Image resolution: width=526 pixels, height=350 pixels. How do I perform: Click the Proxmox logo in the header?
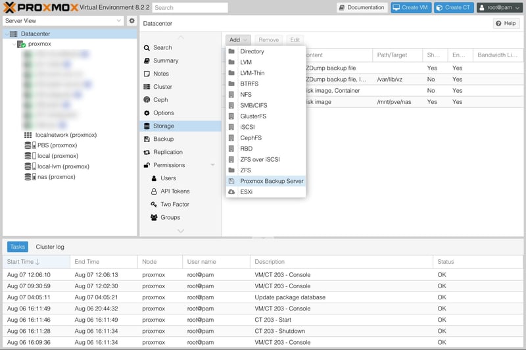(x=41, y=8)
